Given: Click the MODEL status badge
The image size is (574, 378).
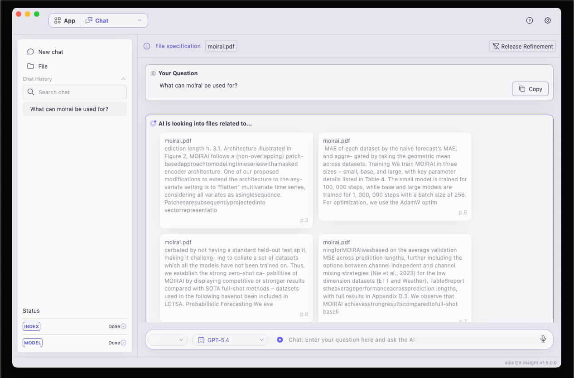Looking at the screenshot, I should 33,343.
